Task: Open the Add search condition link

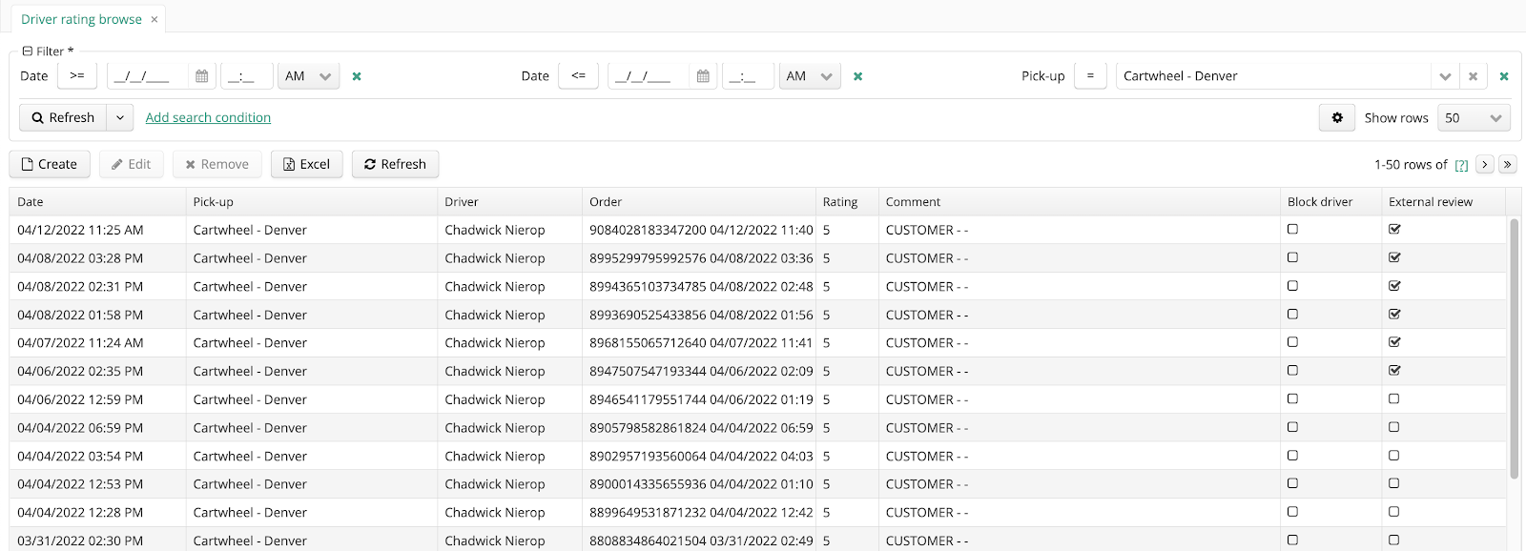Action: [208, 117]
